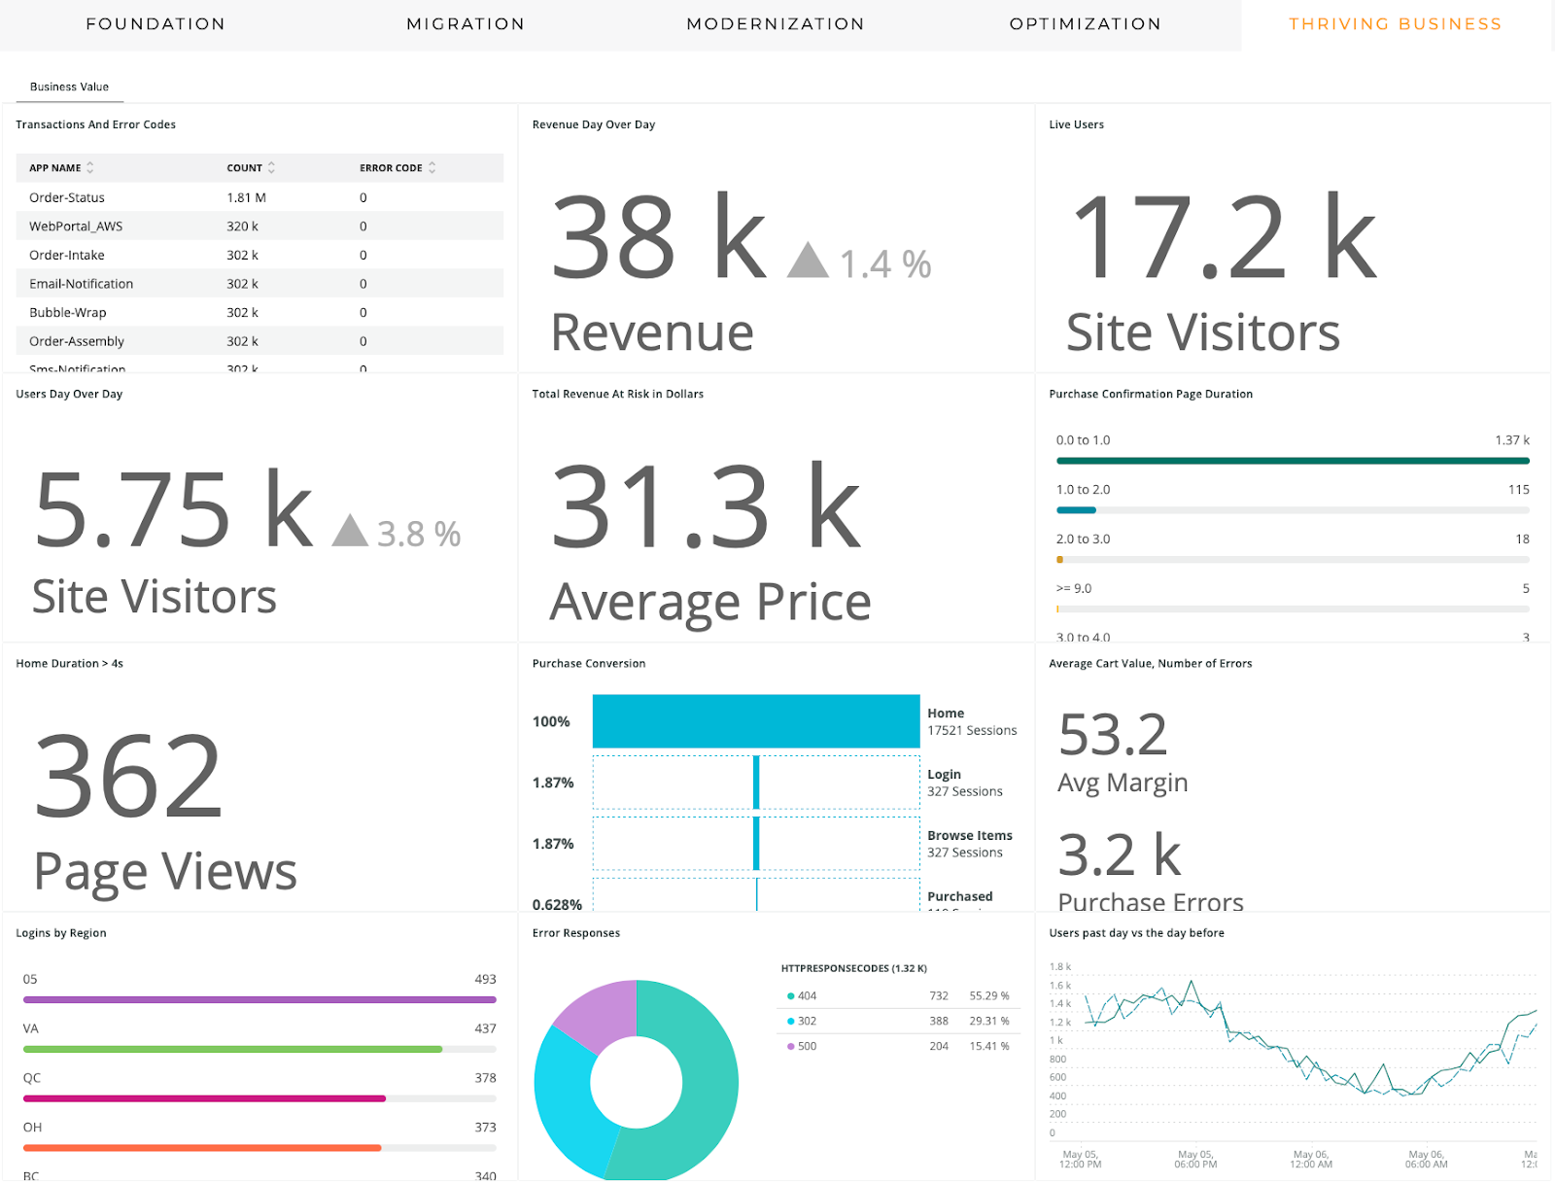The height and width of the screenshot is (1183, 1555).
Task: Click the 2.0 to 3.0 duration bar
Action: point(1293,560)
